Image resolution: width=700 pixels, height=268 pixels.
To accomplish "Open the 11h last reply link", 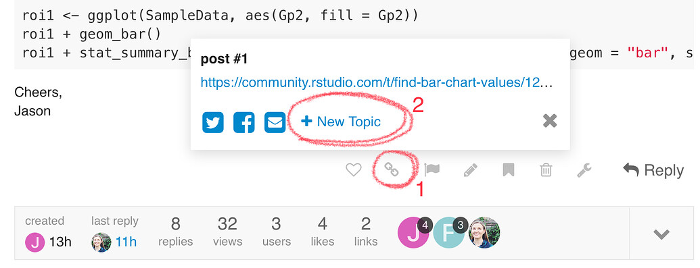I will [x=126, y=242].
